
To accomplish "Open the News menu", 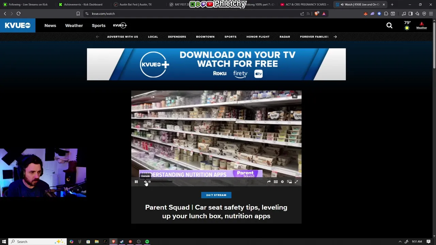I will click(50, 26).
